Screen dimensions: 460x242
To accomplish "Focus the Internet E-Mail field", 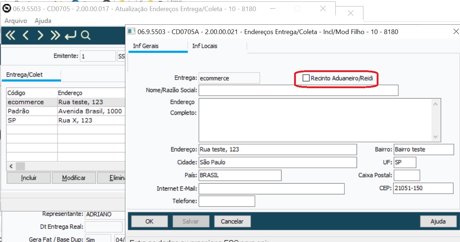I will click(271, 189).
